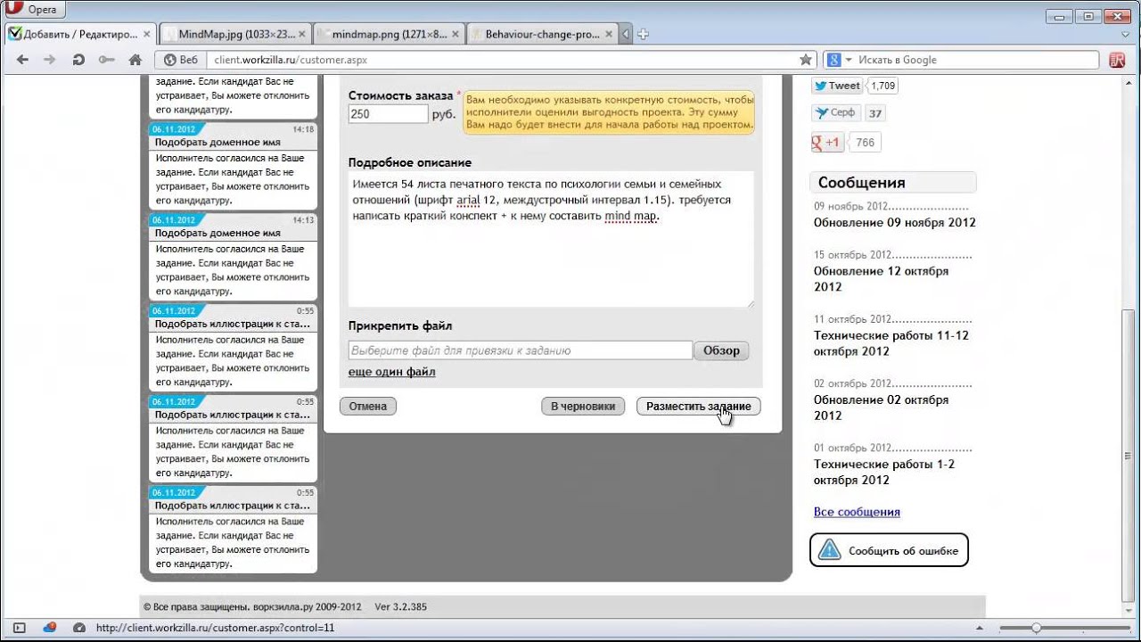The width and height of the screenshot is (1141, 642).
Task: Open the 14:18 Подобрать доменное имя notification
Action: coord(233,166)
